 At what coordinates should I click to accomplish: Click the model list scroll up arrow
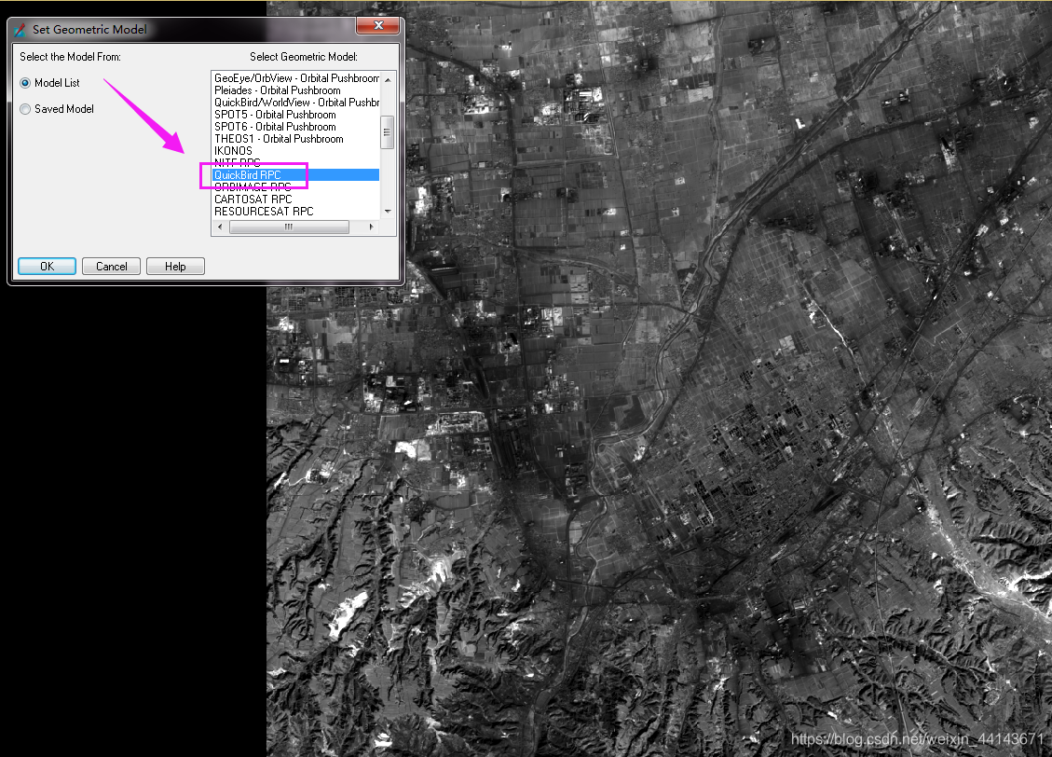coord(388,79)
